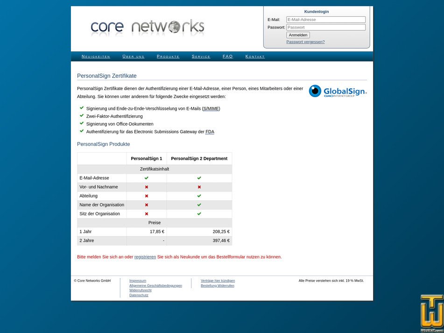Click the Alle Preise inkl. 19 % MwSt. note

point(331,281)
